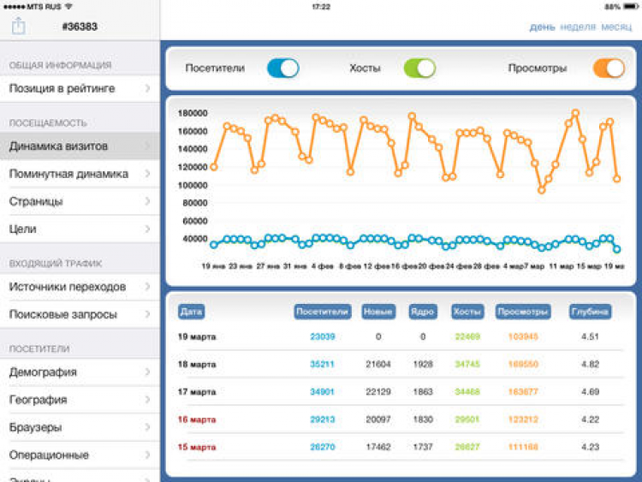Tap chevron on Поминутная динамика row
This screenshot has height=482, width=642.
(148, 174)
